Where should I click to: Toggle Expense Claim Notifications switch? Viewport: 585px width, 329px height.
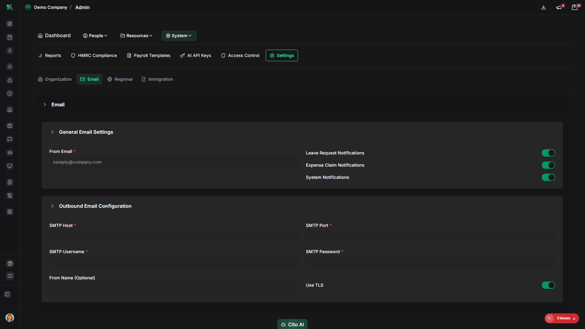click(x=548, y=165)
